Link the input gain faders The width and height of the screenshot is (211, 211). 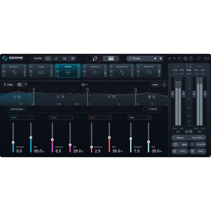point(178,132)
